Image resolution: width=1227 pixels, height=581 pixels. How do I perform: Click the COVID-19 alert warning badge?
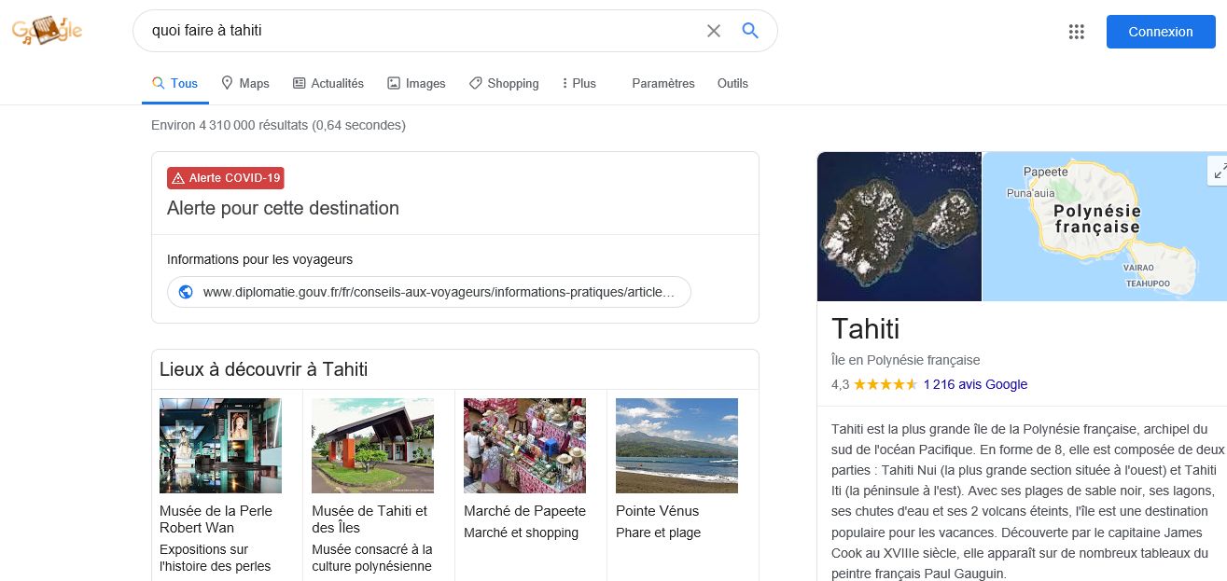tap(225, 177)
